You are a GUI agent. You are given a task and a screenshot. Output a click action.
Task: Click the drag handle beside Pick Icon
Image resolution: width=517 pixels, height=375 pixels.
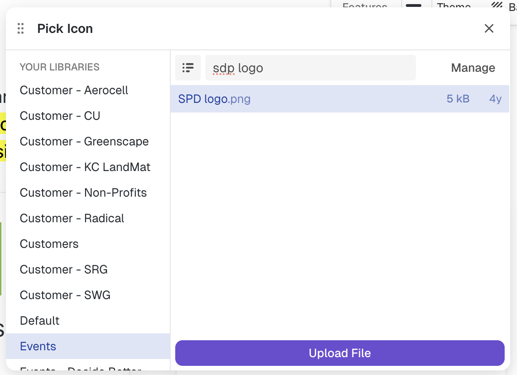pos(21,29)
